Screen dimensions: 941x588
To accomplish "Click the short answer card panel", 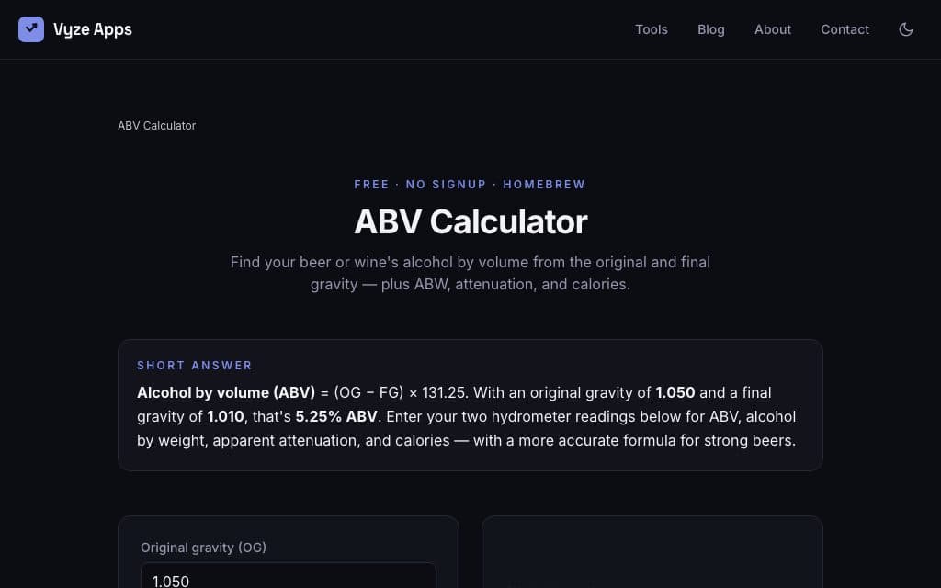I will (470, 405).
